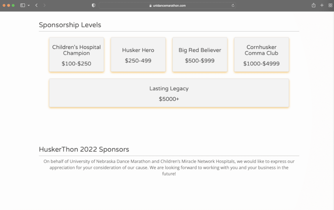Click the Lasting Legacy $5000+ card
Image resolution: width=334 pixels, height=210 pixels.
[x=169, y=93]
